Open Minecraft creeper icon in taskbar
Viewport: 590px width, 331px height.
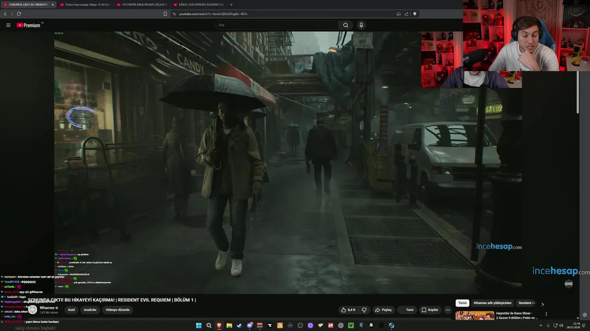click(x=351, y=325)
